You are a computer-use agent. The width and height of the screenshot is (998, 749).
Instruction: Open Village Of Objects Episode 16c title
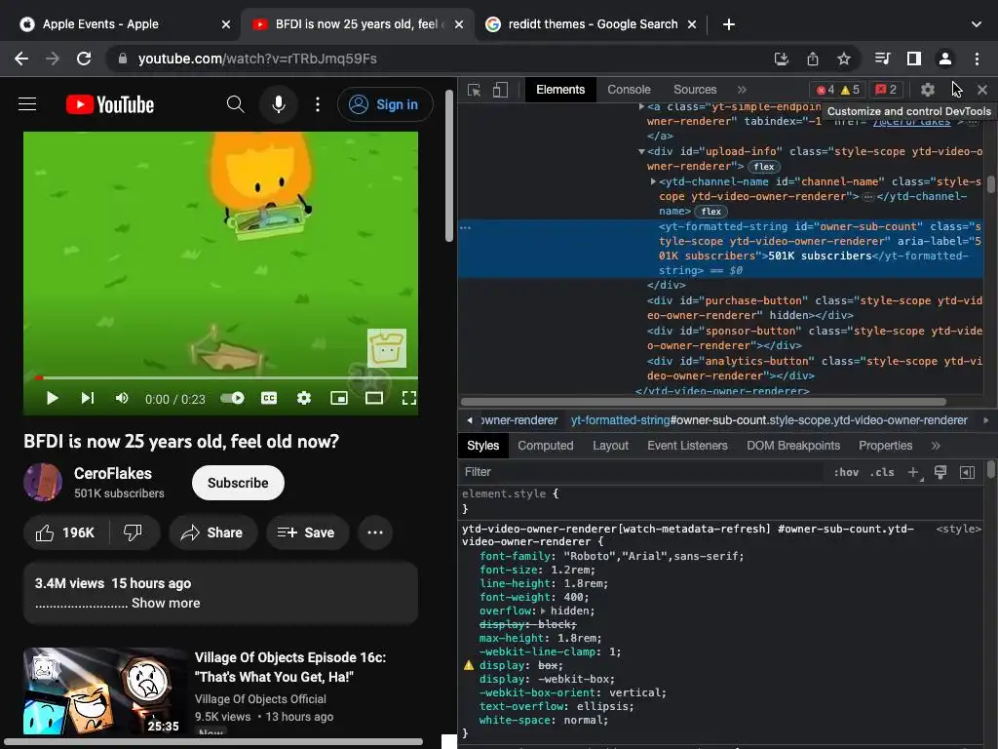click(x=290, y=667)
